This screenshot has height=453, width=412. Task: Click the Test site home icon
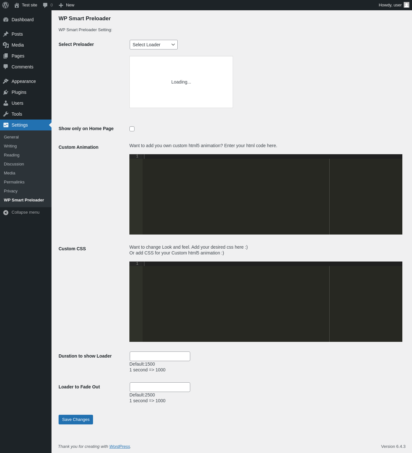[x=17, y=5]
